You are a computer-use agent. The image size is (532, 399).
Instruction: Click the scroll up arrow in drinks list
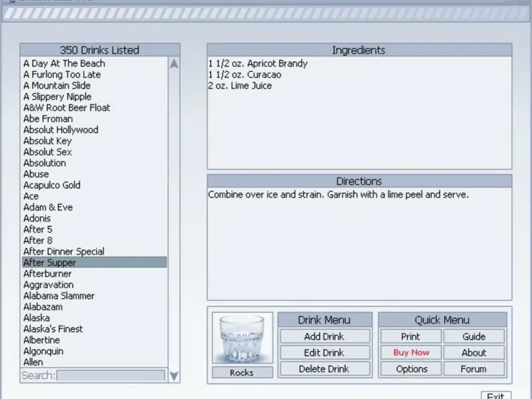[174, 63]
